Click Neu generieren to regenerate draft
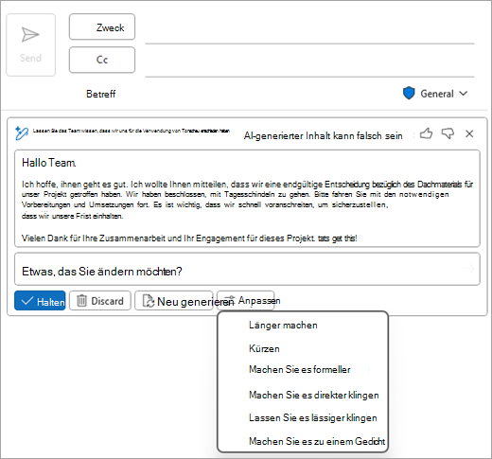The height and width of the screenshot is (459, 492). point(174,301)
